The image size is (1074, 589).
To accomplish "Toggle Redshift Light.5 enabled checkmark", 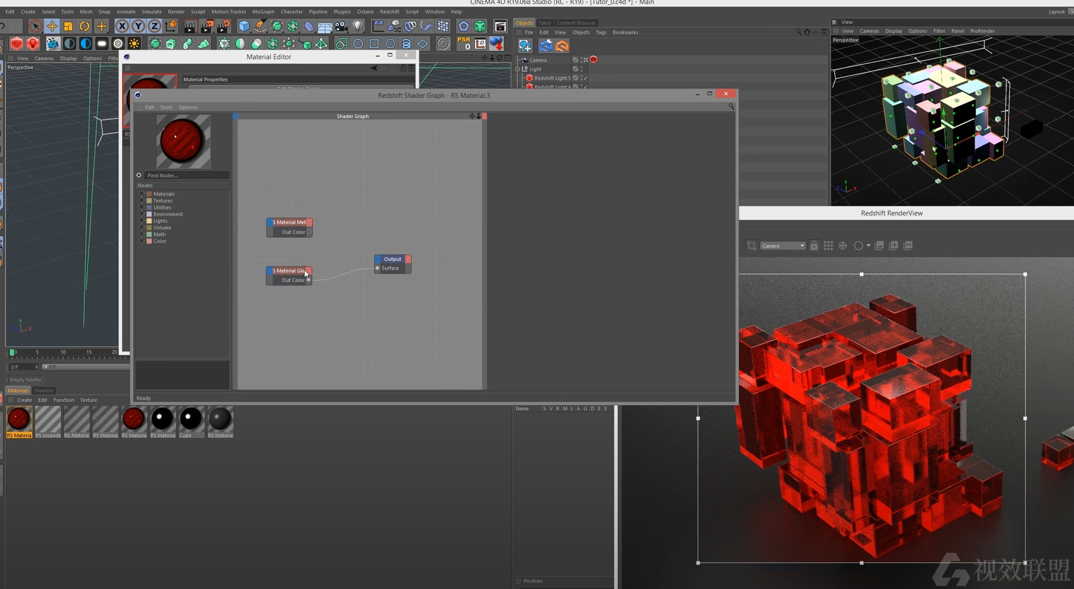I will click(585, 78).
